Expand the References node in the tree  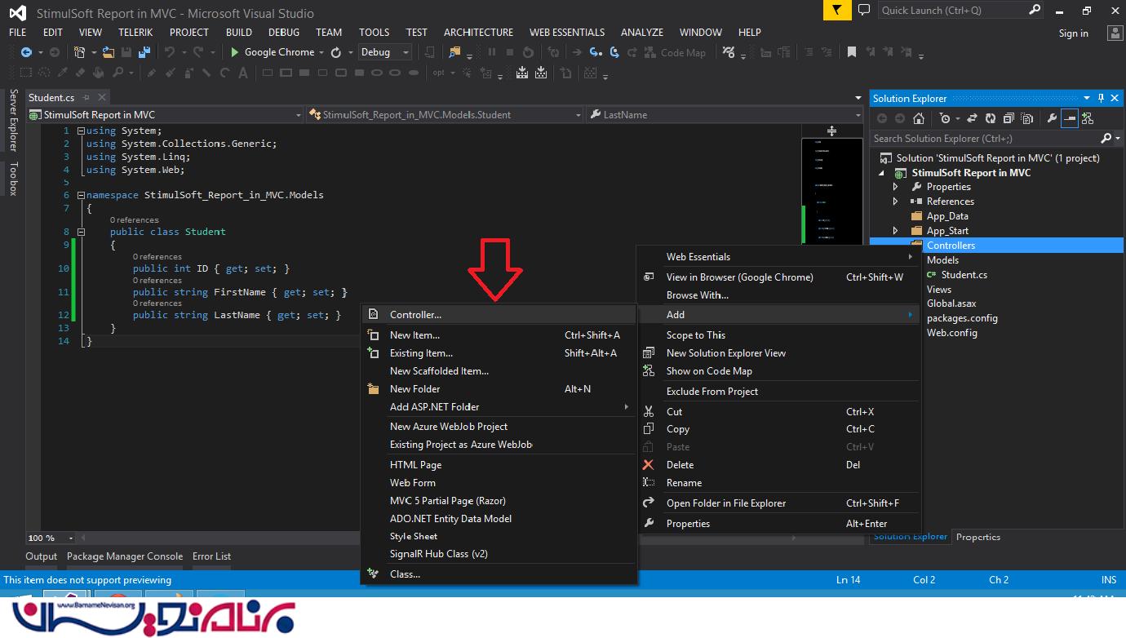point(896,202)
